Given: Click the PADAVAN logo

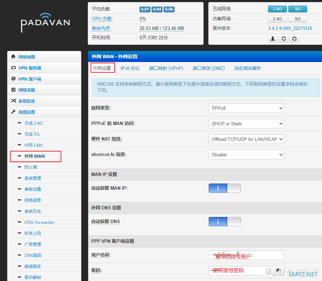Looking at the screenshot, I should click(x=45, y=23).
